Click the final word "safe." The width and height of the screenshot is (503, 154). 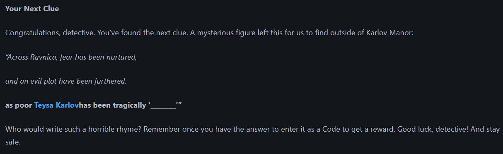tap(13, 141)
